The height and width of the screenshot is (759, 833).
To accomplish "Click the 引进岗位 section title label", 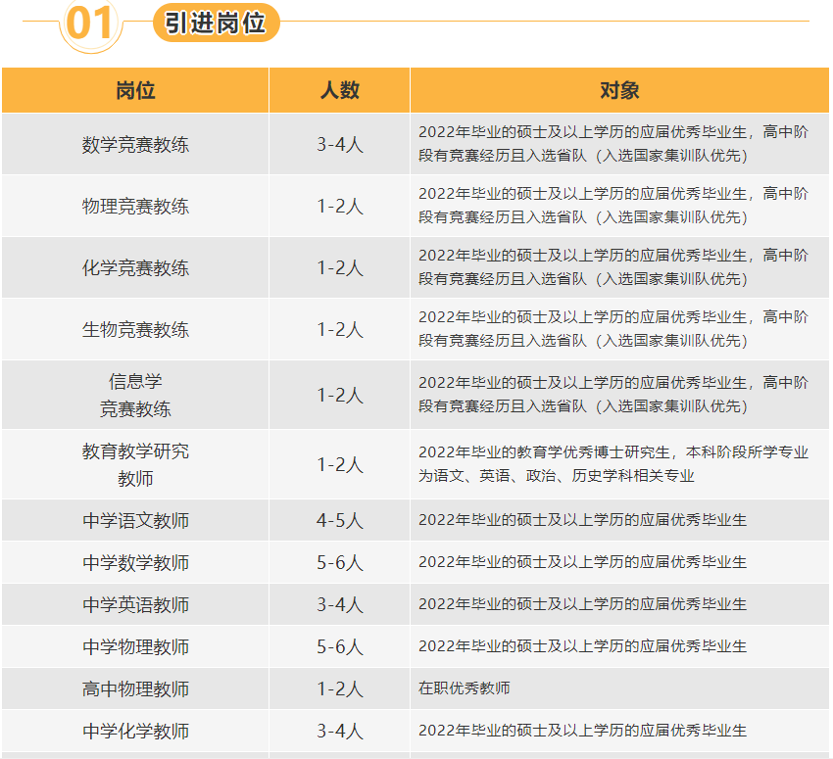I will [216, 22].
